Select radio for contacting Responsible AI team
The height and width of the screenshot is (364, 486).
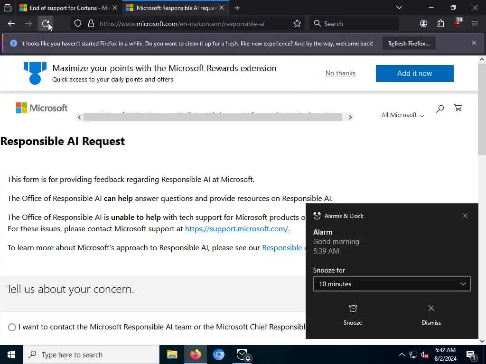12,327
